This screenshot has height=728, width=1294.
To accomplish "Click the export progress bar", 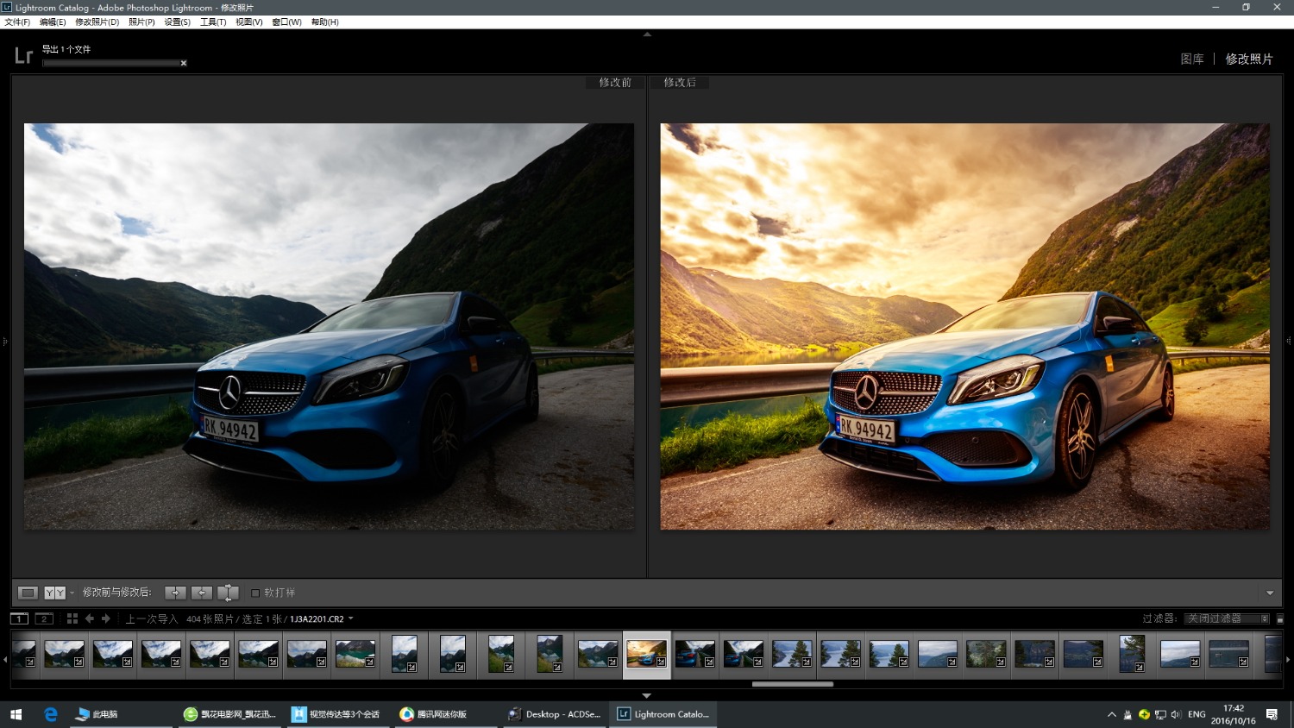I will [x=110, y=63].
